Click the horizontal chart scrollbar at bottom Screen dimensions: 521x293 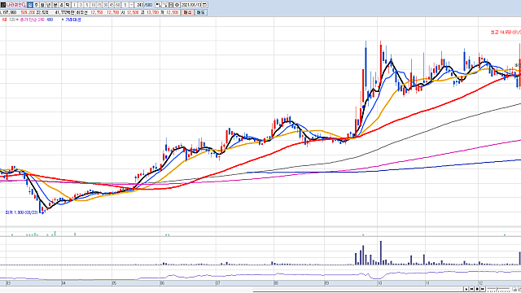click(x=358, y=290)
